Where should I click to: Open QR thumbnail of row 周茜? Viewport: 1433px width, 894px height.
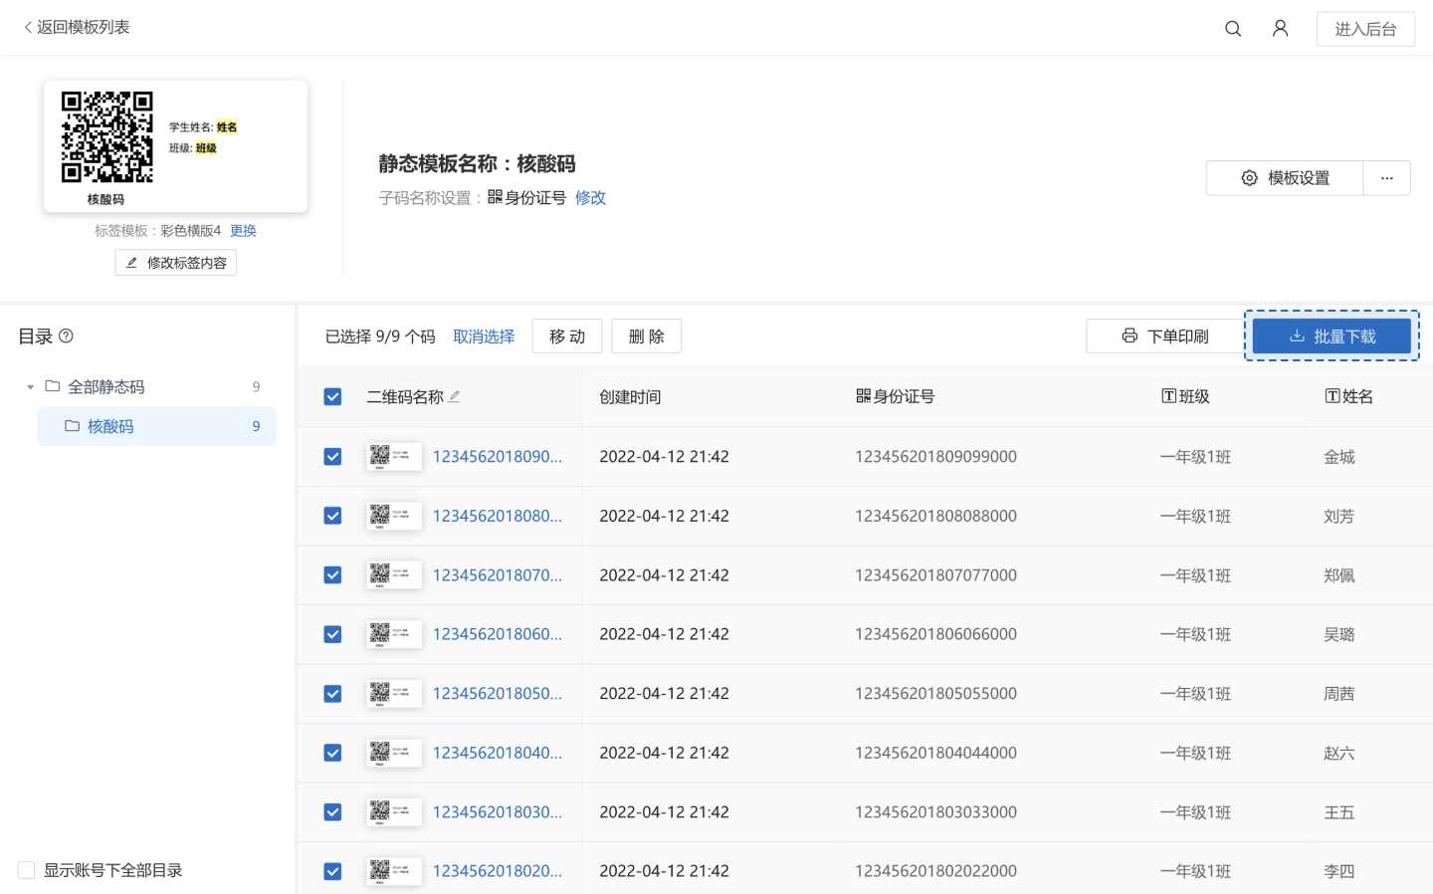click(394, 694)
